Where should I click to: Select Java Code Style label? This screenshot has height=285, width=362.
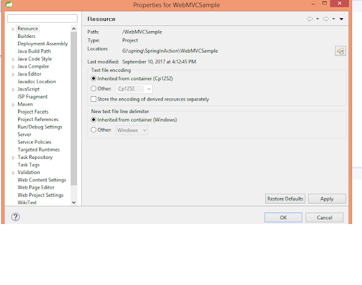35,59
